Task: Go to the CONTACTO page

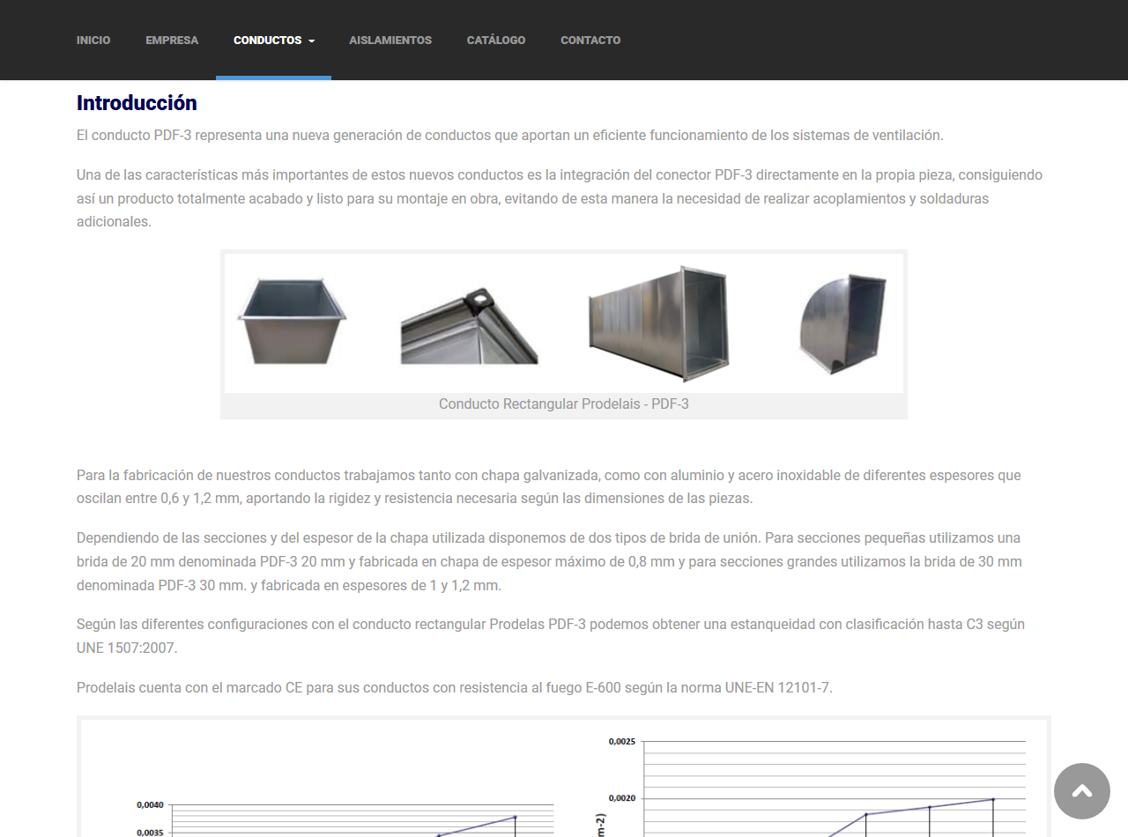Action: click(x=590, y=40)
